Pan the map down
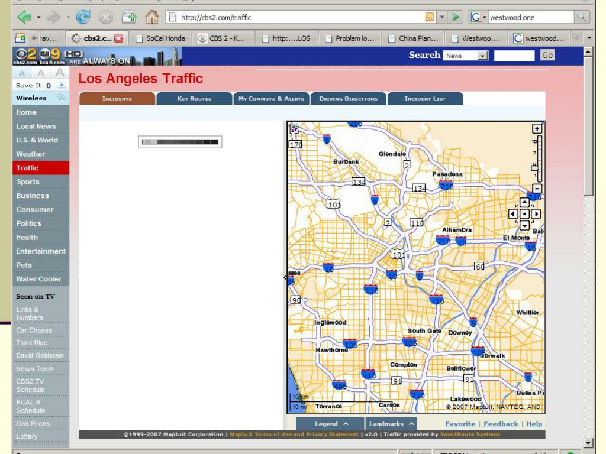Image resolution: width=606 pixels, height=454 pixels. (524, 225)
